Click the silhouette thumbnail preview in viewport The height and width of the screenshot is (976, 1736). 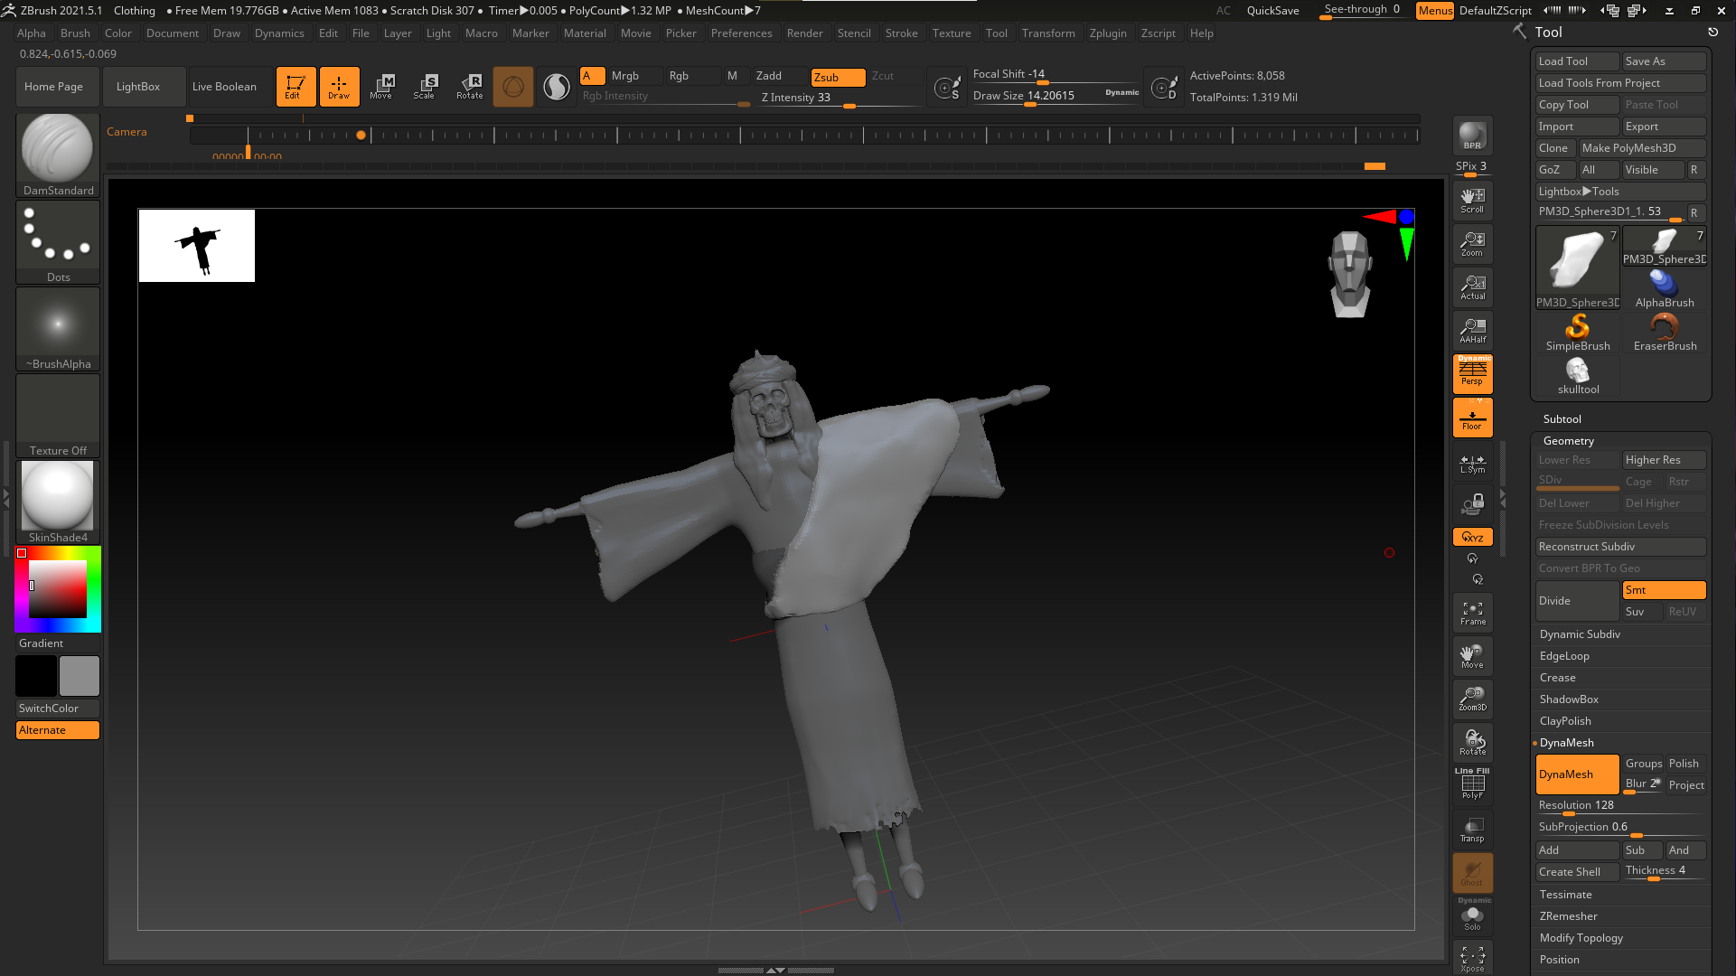pos(197,246)
